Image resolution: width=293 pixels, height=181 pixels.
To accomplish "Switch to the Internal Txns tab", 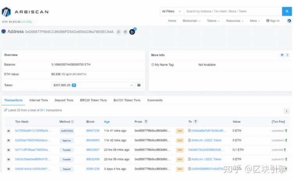I will pos(38,100).
